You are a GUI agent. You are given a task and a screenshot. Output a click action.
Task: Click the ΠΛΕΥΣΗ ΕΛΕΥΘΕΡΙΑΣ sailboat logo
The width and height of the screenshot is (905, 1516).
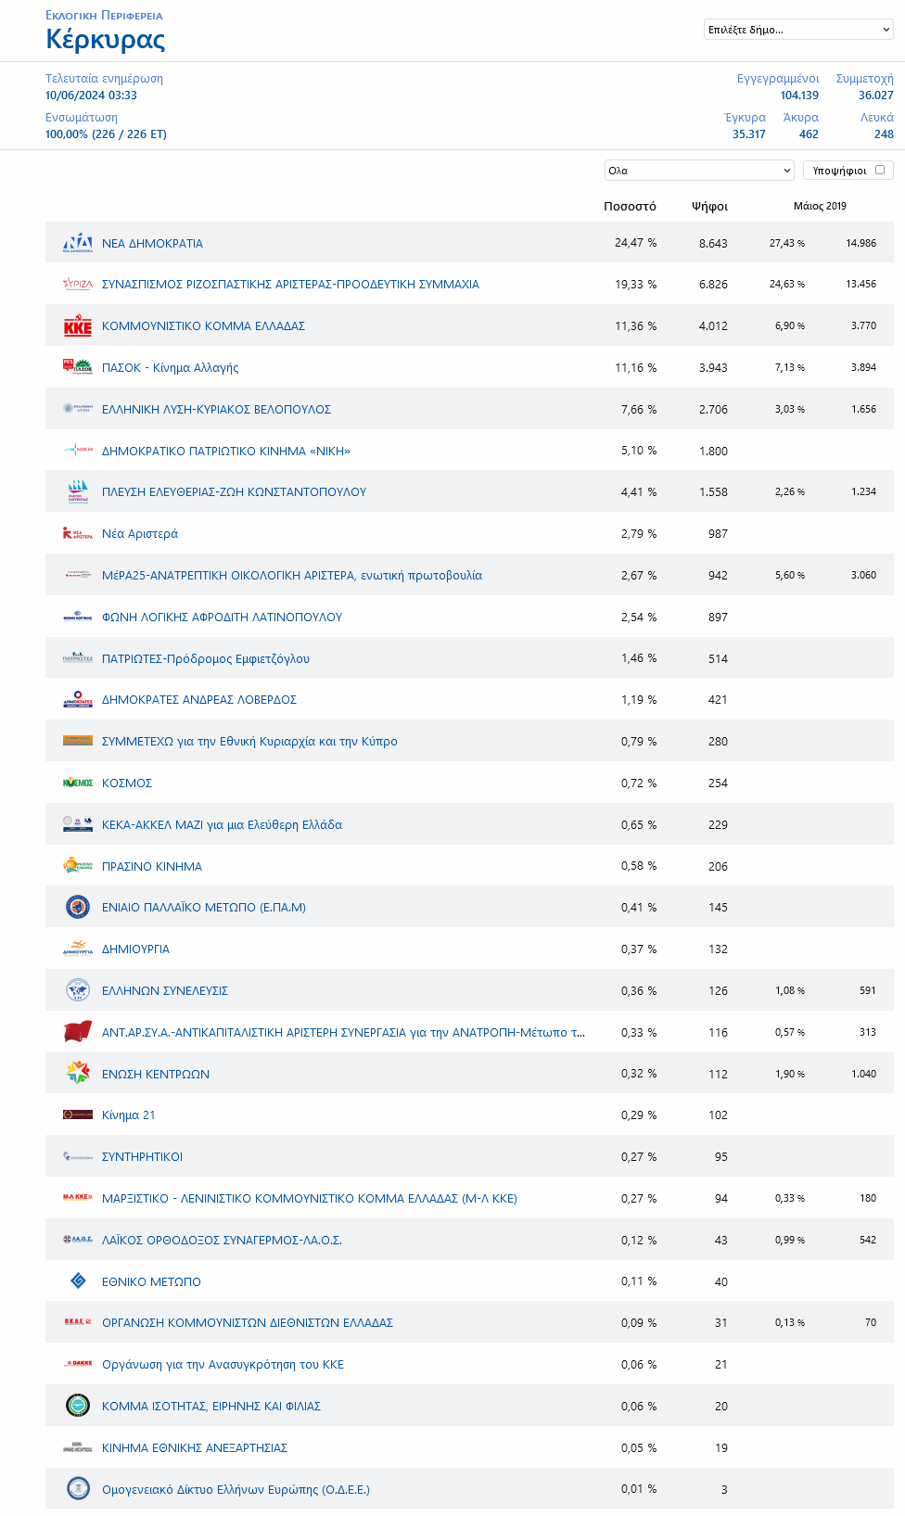coord(78,491)
